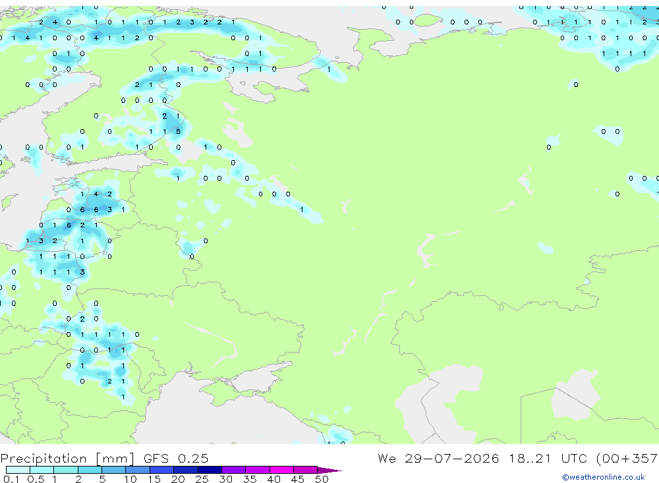The image size is (659, 483).
Task: Click the legend label '15'
Action: click(x=154, y=479)
